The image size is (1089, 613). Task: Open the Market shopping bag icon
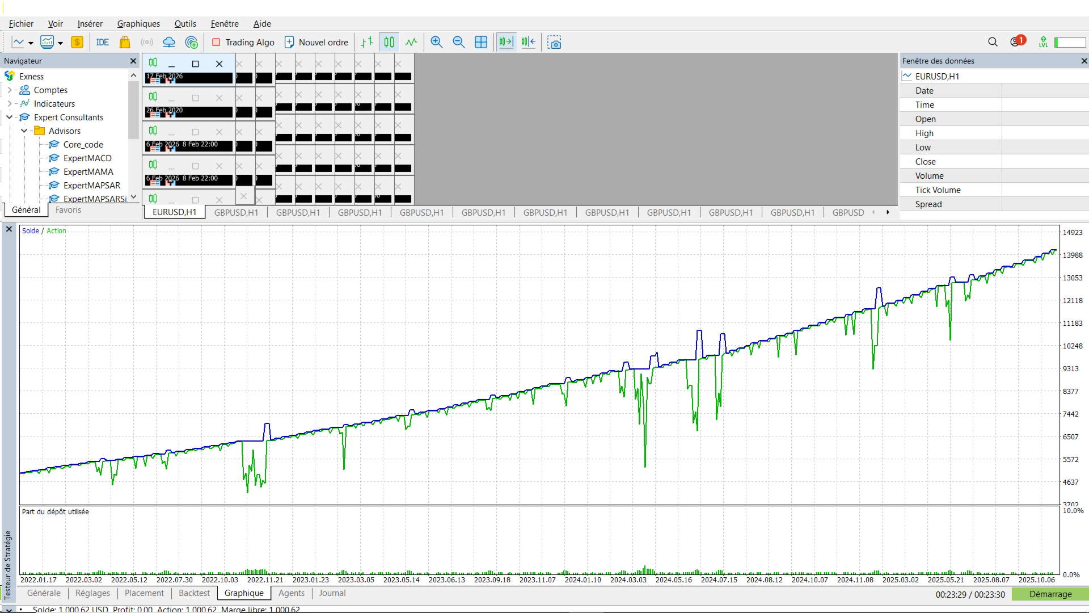point(125,42)
